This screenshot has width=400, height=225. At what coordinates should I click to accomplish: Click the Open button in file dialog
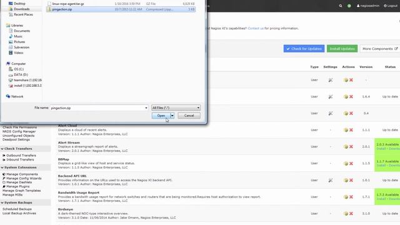pos(161,116)
